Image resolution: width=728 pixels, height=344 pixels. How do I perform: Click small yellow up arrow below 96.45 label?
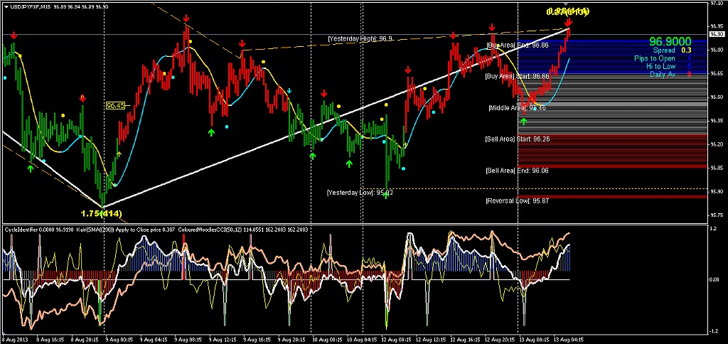pyautogui.click(x=119, y=153)
